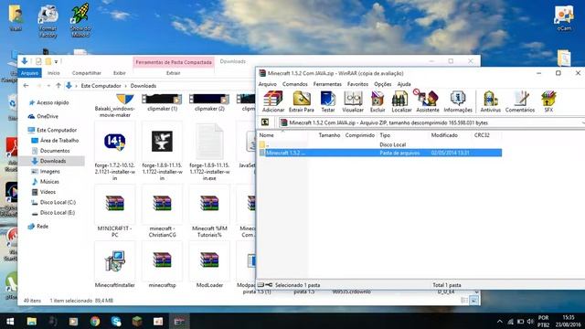
Task: Open the Ajuda menu in WinRAR
Action: pyautogui.click(x=404, y=84)
